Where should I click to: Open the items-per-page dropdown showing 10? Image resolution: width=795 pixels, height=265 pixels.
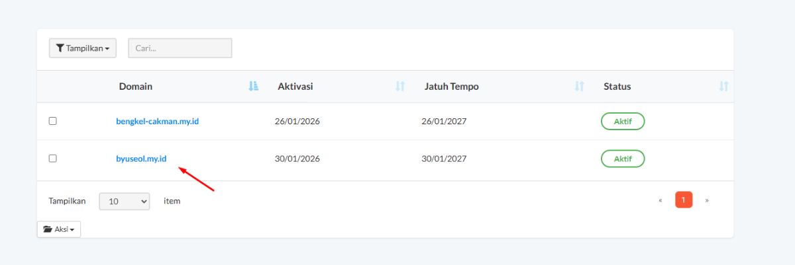[x=125, y=202]
